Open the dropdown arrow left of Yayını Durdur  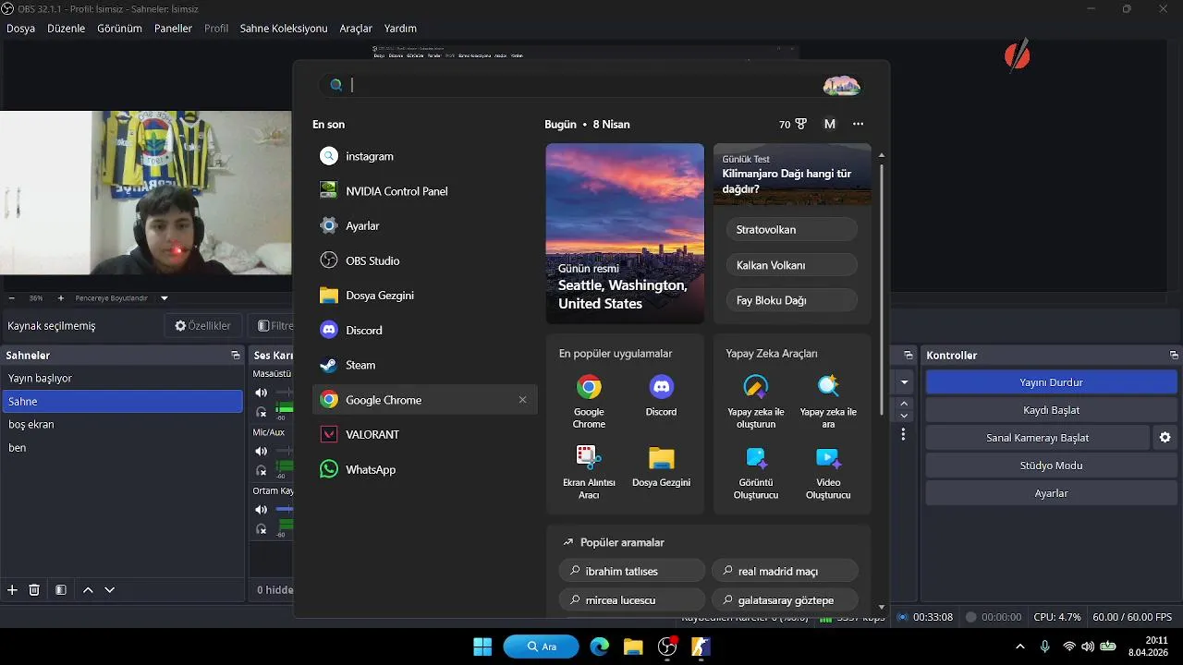point(905,382)
